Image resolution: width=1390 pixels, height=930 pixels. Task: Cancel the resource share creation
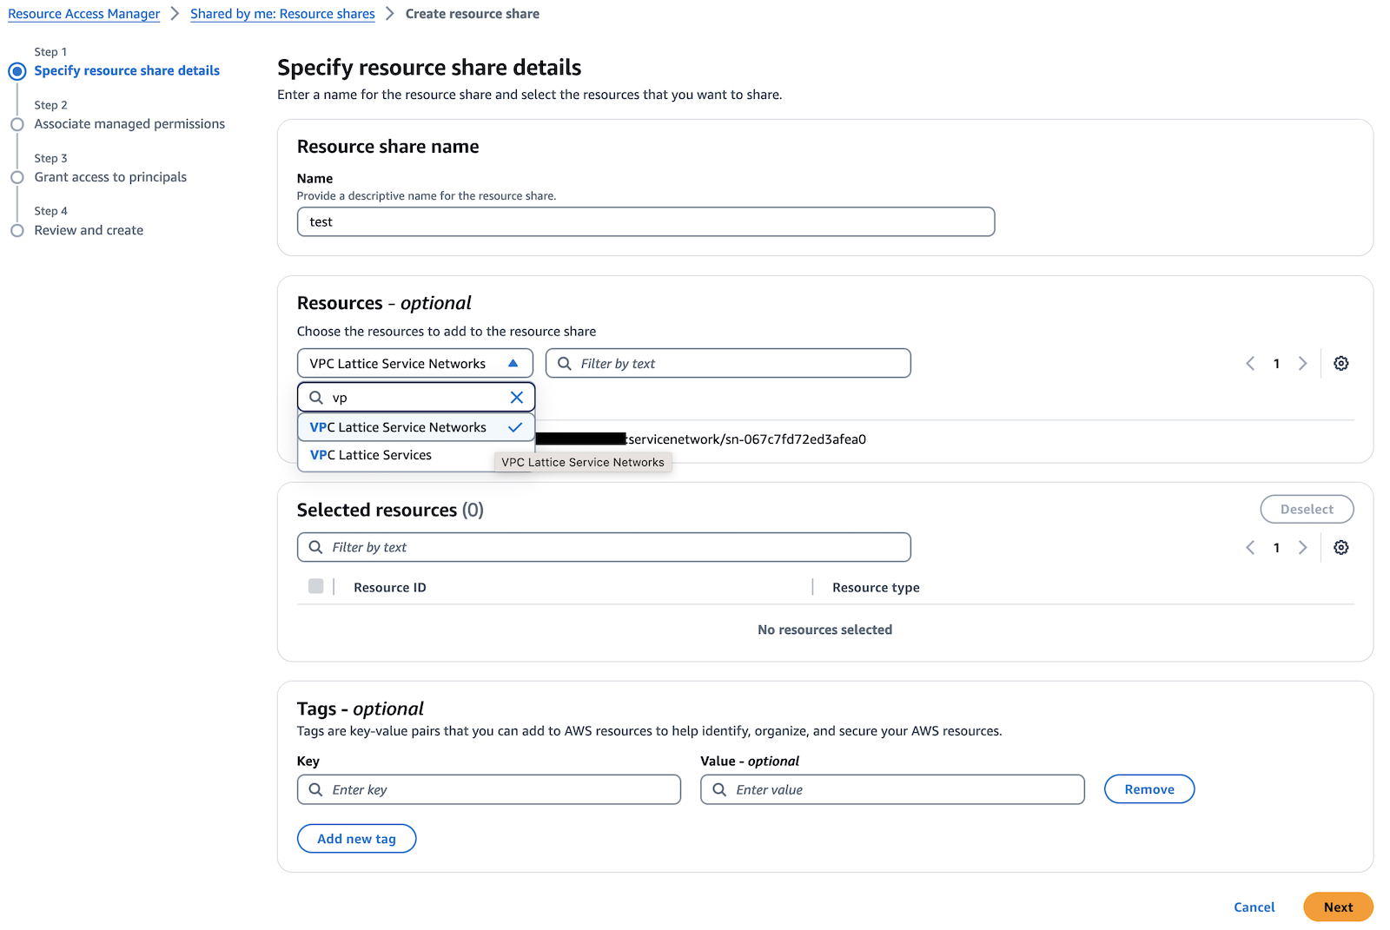tap(1254, 907)
